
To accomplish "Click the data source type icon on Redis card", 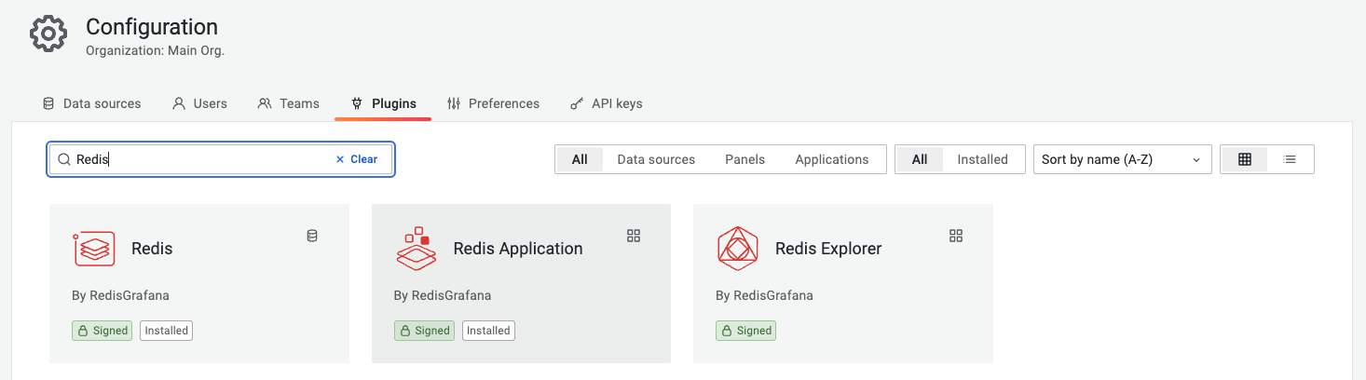I will pos(312,236).
